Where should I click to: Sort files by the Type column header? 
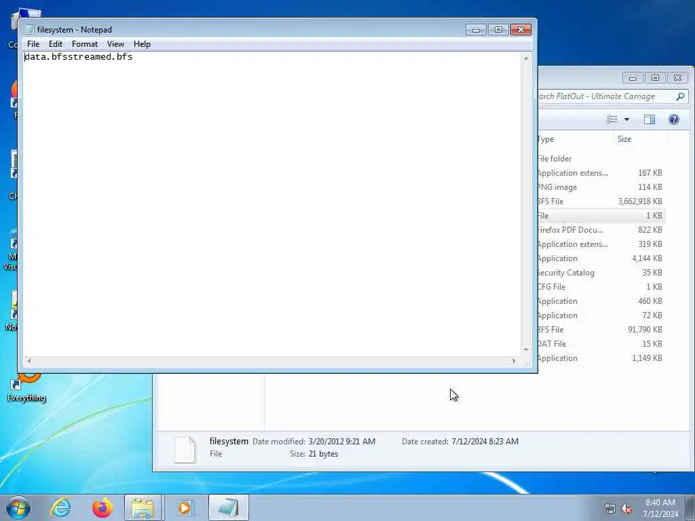[x=575, y=139]
